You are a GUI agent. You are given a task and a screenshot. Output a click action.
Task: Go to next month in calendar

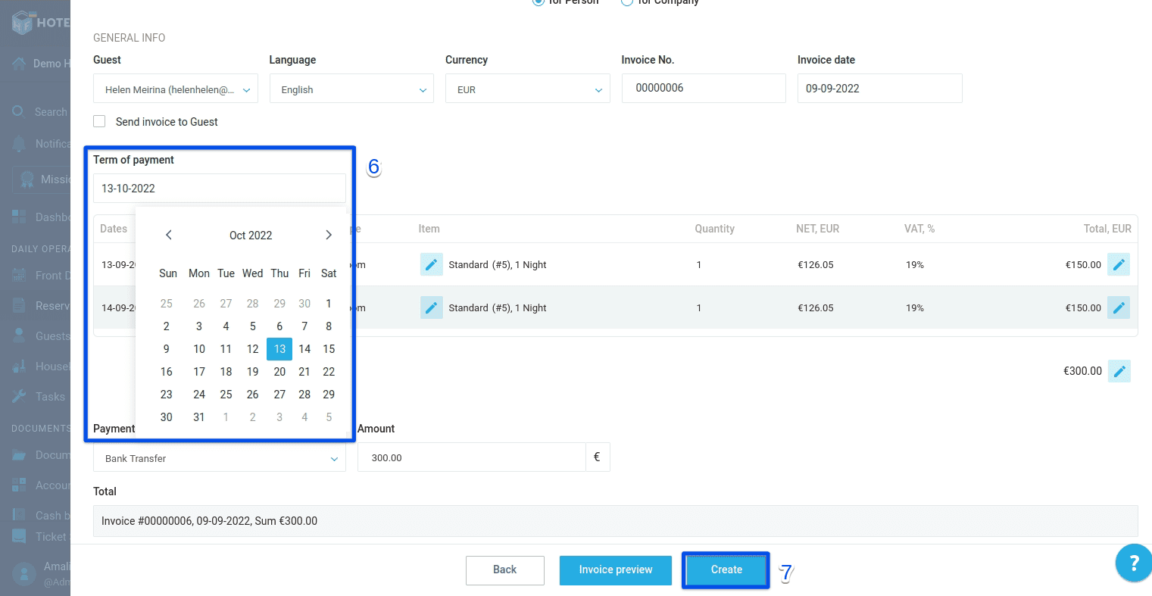(x=328, y=235)
